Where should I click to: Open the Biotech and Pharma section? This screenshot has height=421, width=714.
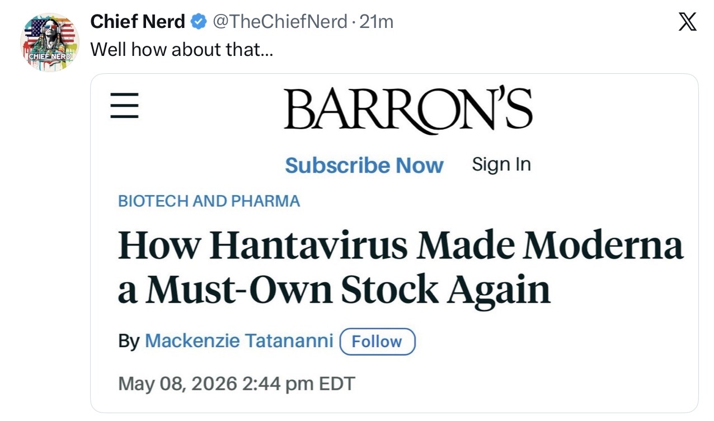point(209,201)
